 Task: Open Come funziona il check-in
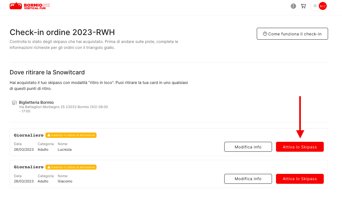[292, 34]
